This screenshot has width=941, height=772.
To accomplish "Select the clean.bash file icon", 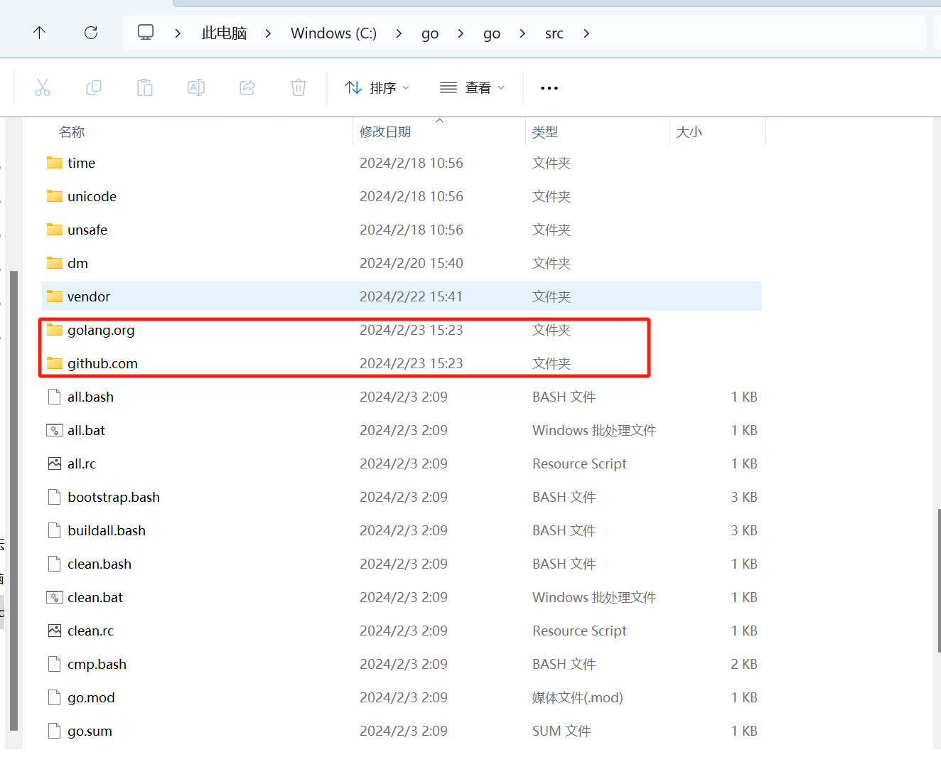I will [x=55, y=564].
